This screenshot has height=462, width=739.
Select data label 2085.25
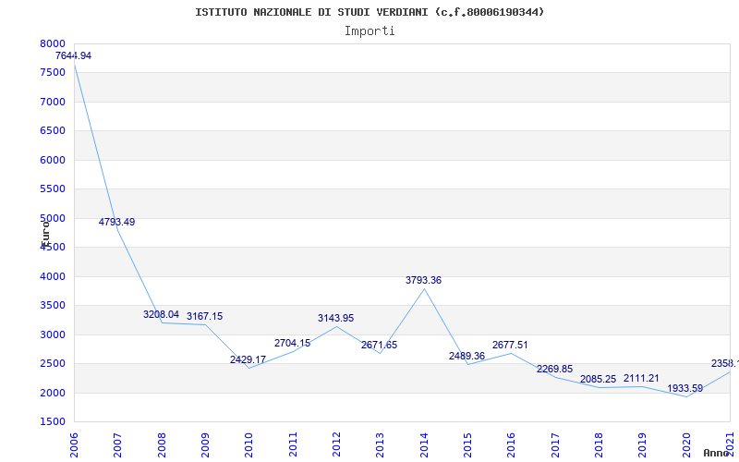[598, 380]
